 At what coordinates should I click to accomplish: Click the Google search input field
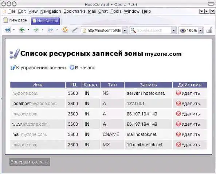coord(153,31)
